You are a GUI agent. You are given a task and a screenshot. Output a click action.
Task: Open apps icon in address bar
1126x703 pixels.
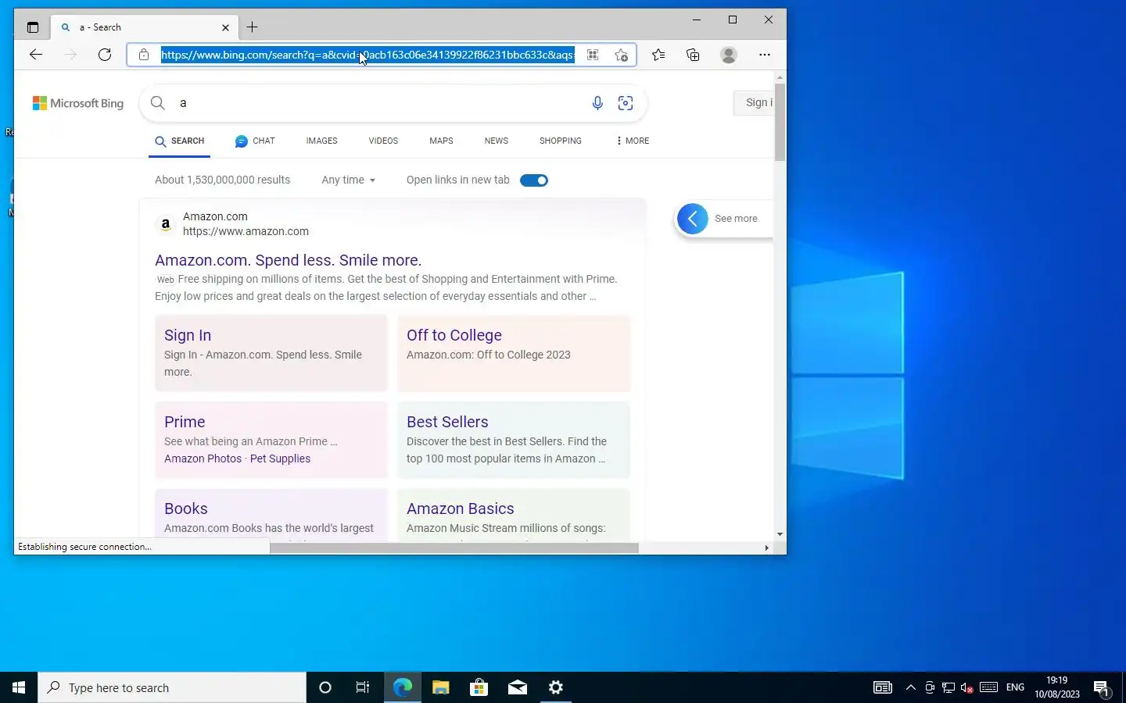click(x=593, y=55)
